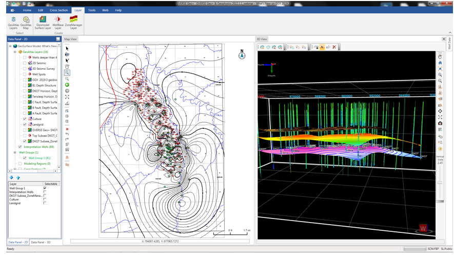The height and width of the screenshot is (259, 454).
Task: Open the Home ribbon tab
Action: 27,10
